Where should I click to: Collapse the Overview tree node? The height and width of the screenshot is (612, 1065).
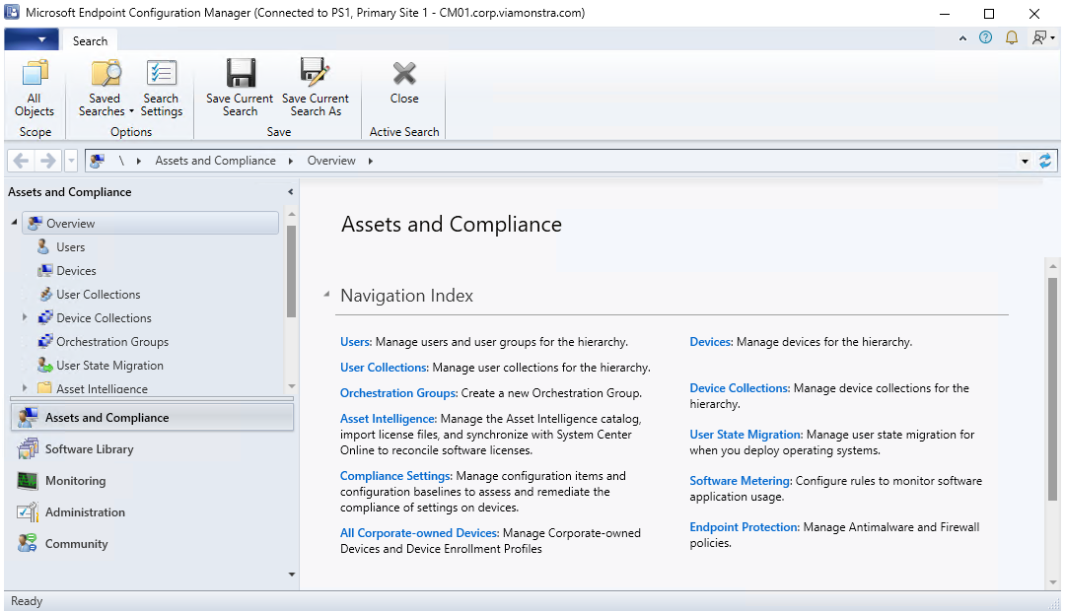point(15,224)
